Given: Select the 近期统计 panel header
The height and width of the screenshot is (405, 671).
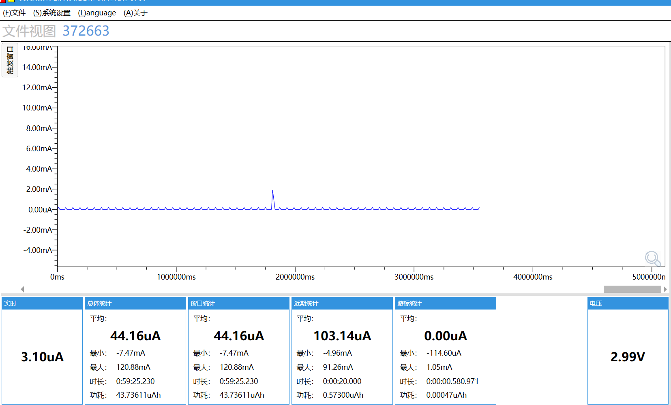Looking at the screenshot, I should point(342,303).
